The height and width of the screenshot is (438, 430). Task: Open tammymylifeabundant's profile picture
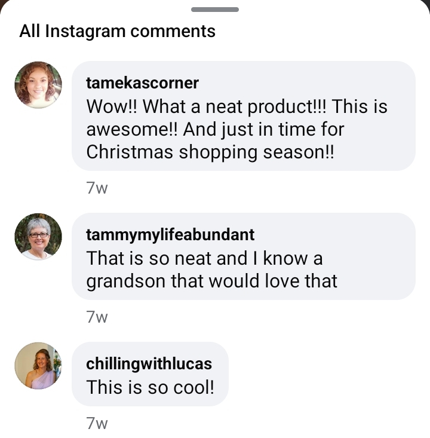pos(38,237)
